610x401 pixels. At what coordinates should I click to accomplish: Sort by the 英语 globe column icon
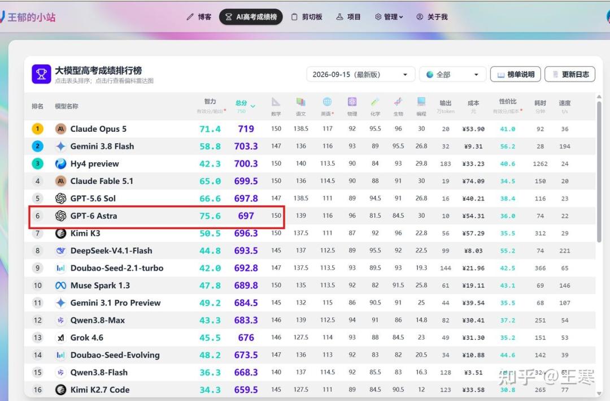point(327,102)
